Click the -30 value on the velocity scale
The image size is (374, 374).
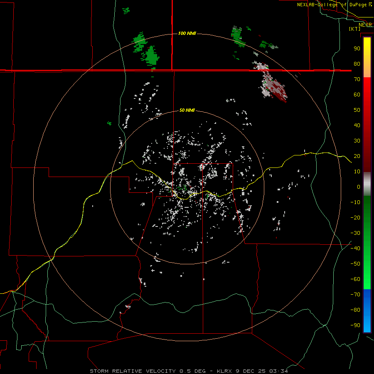[355, 233]
